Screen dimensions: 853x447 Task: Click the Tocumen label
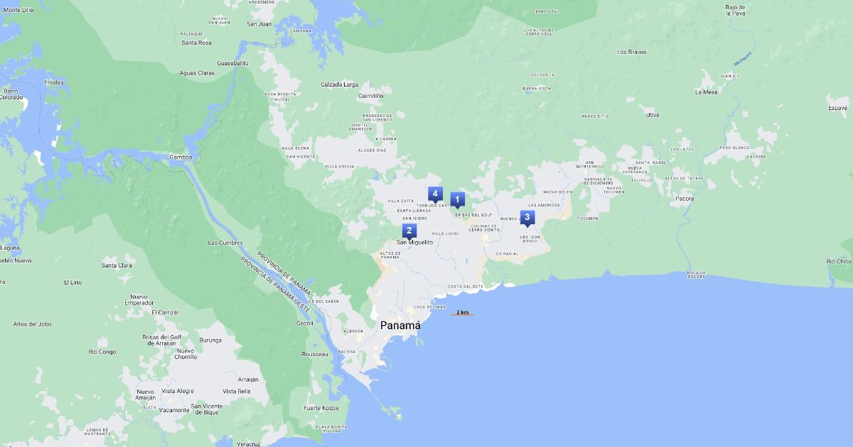point(588,219)
